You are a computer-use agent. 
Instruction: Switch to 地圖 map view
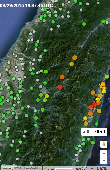coord(86,132)
